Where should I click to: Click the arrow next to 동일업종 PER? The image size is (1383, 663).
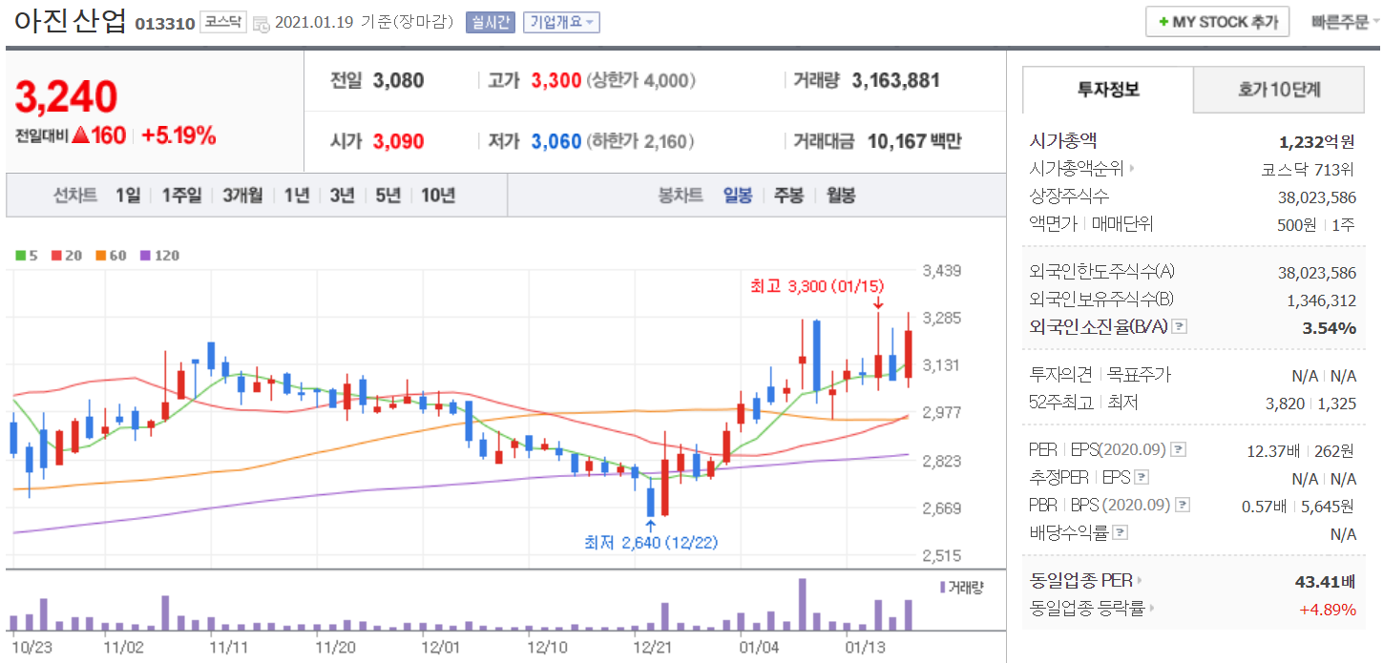tap(1139, 580)
